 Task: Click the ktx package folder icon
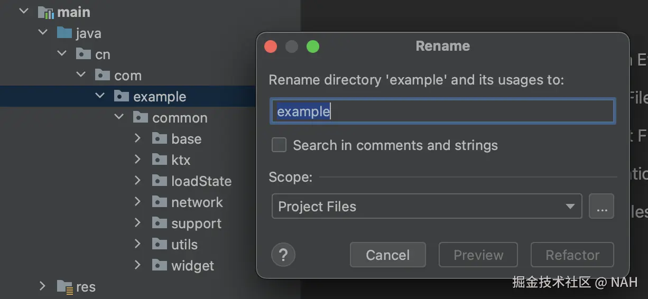159,160
